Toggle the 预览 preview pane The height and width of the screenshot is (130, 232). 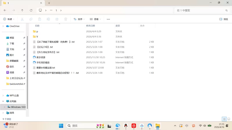coord(223,19)
